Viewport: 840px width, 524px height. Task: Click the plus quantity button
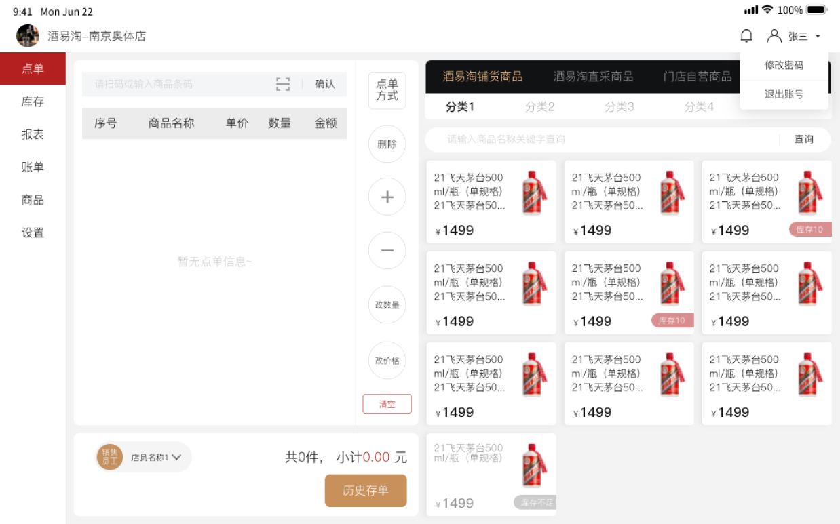click(387, 197)
